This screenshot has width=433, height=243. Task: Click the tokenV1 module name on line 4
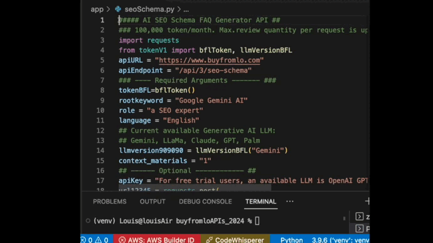click(x=153, y=50)
